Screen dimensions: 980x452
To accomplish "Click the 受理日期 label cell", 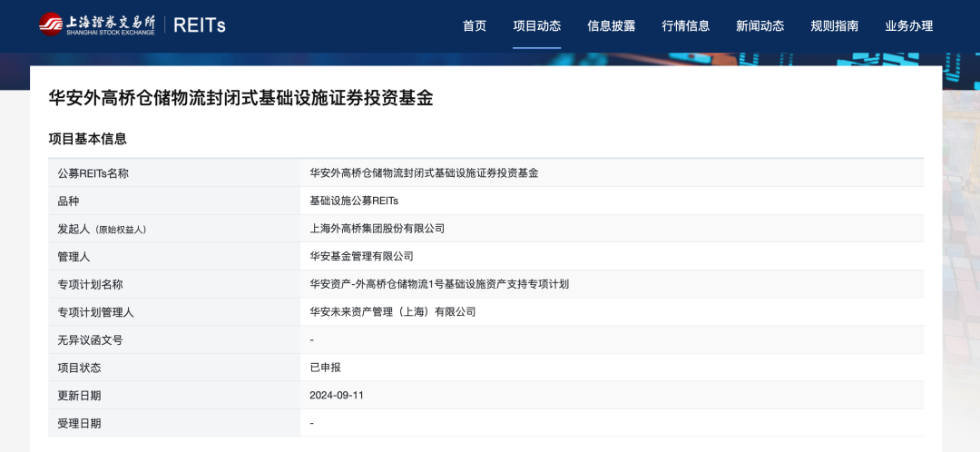I will [x=174, y=423].
